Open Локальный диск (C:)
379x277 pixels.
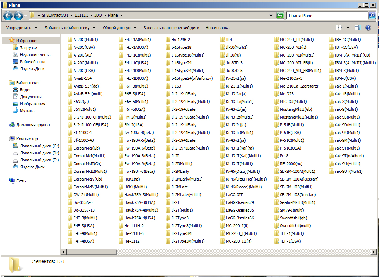pyautogui.click(x=40, y=146)
